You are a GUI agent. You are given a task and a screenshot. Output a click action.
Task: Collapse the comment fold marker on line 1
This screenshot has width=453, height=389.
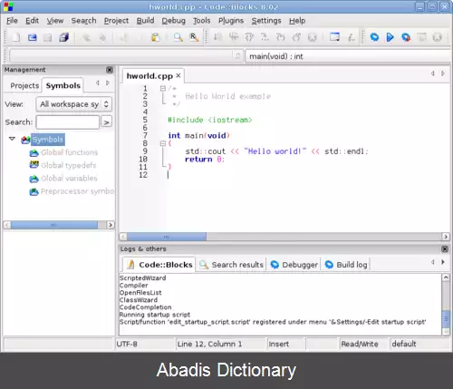[163, 88]
